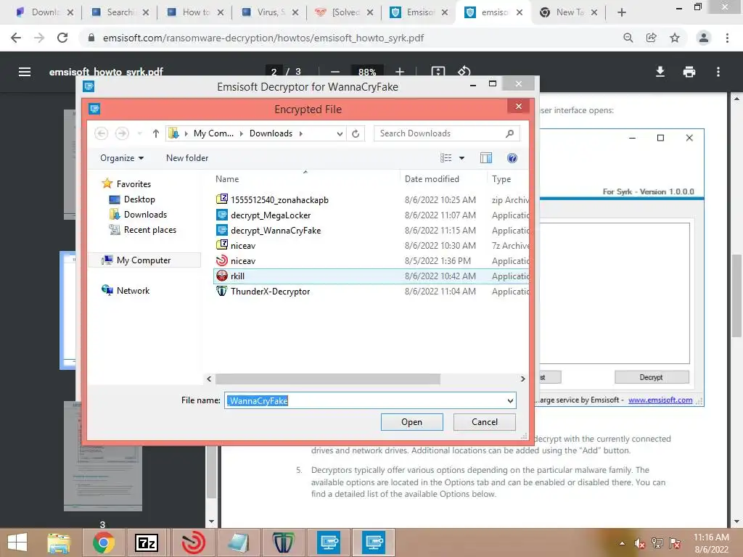Select the niceav application with red icon
743x557 pixels.
(x=371, y=260)
